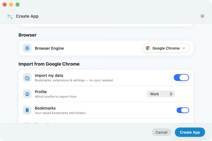Open the Google Chrome browser engine dropdown
212x141 pixels.
tap(166, 48)
